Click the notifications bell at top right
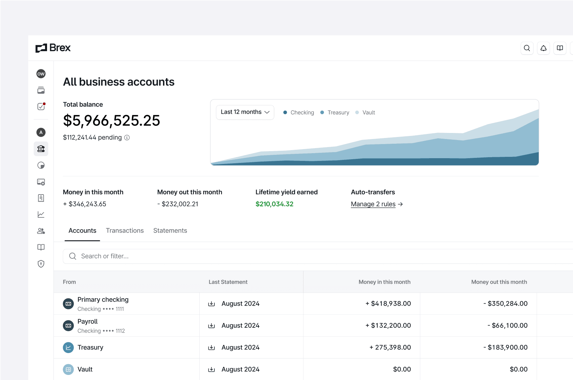 click(x=543, y=48)
